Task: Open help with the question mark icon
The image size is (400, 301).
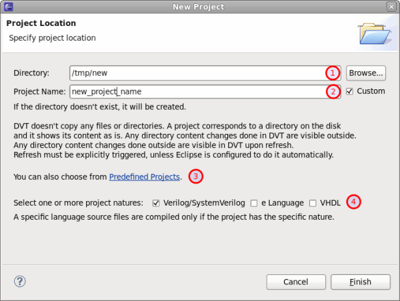Action: (x=20, y=282)
